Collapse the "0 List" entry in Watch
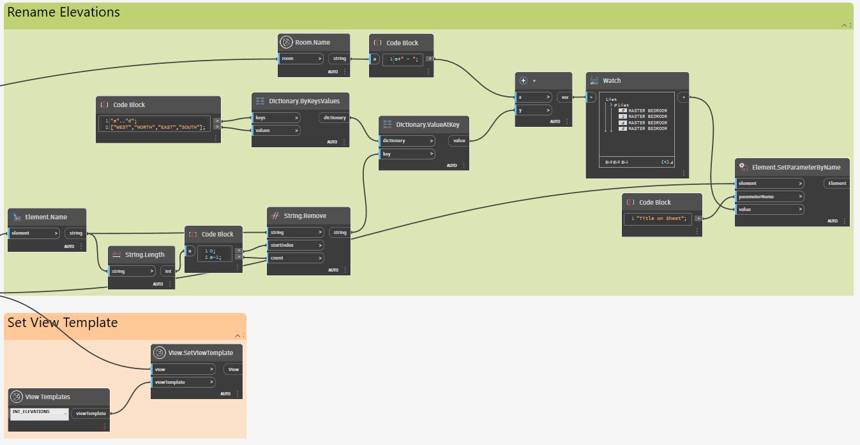The width and height of the screenshot is (860, 445). point(612,105)
